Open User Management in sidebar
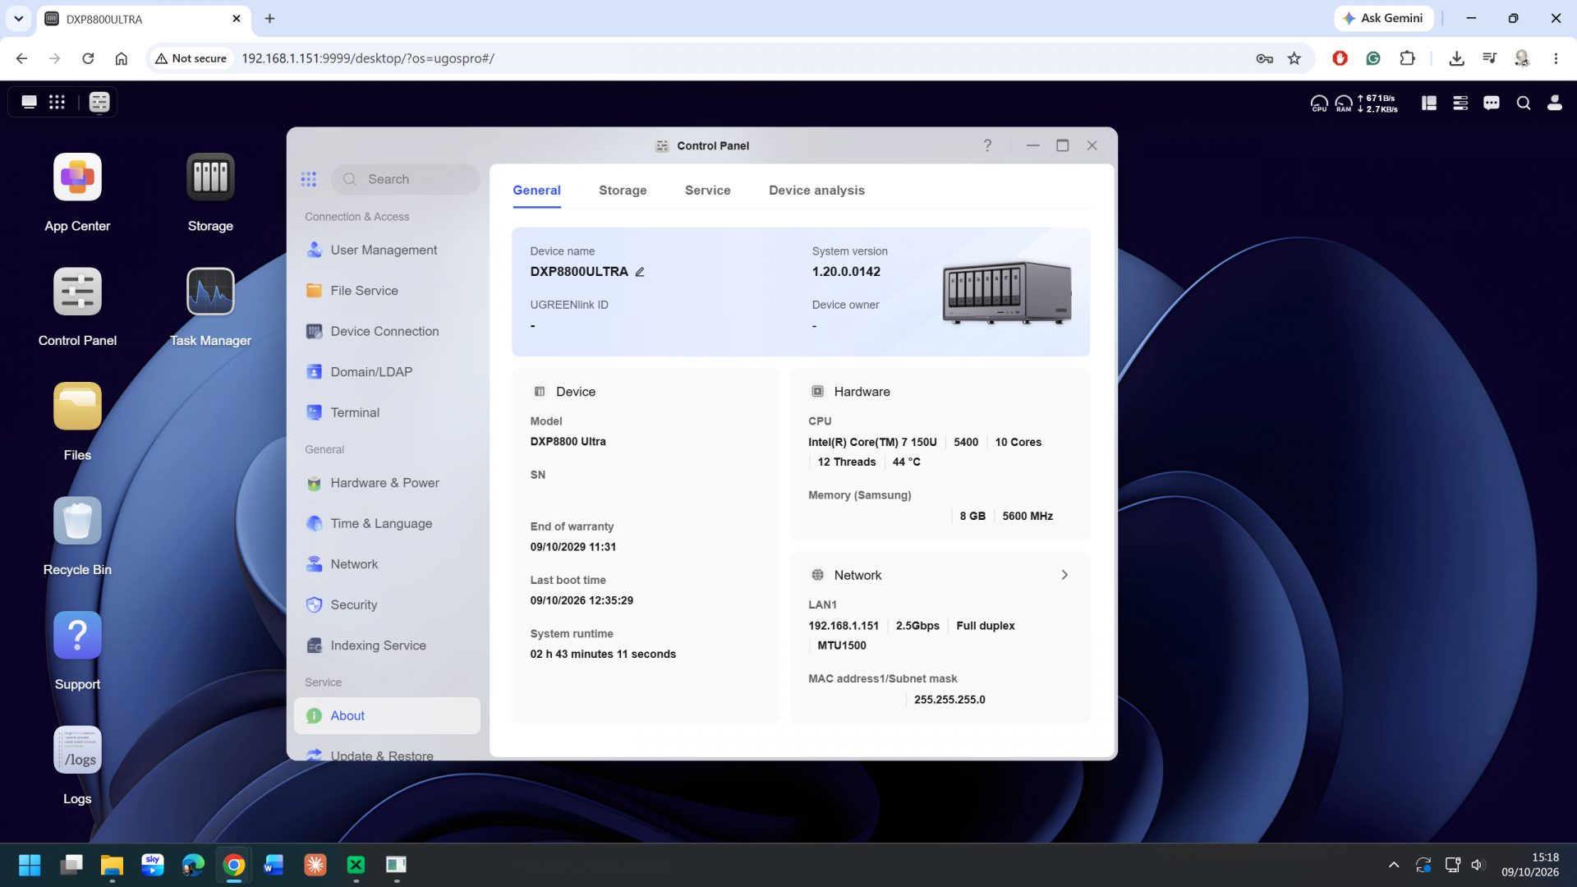The image size is (1577, 887). click(387, 250)
